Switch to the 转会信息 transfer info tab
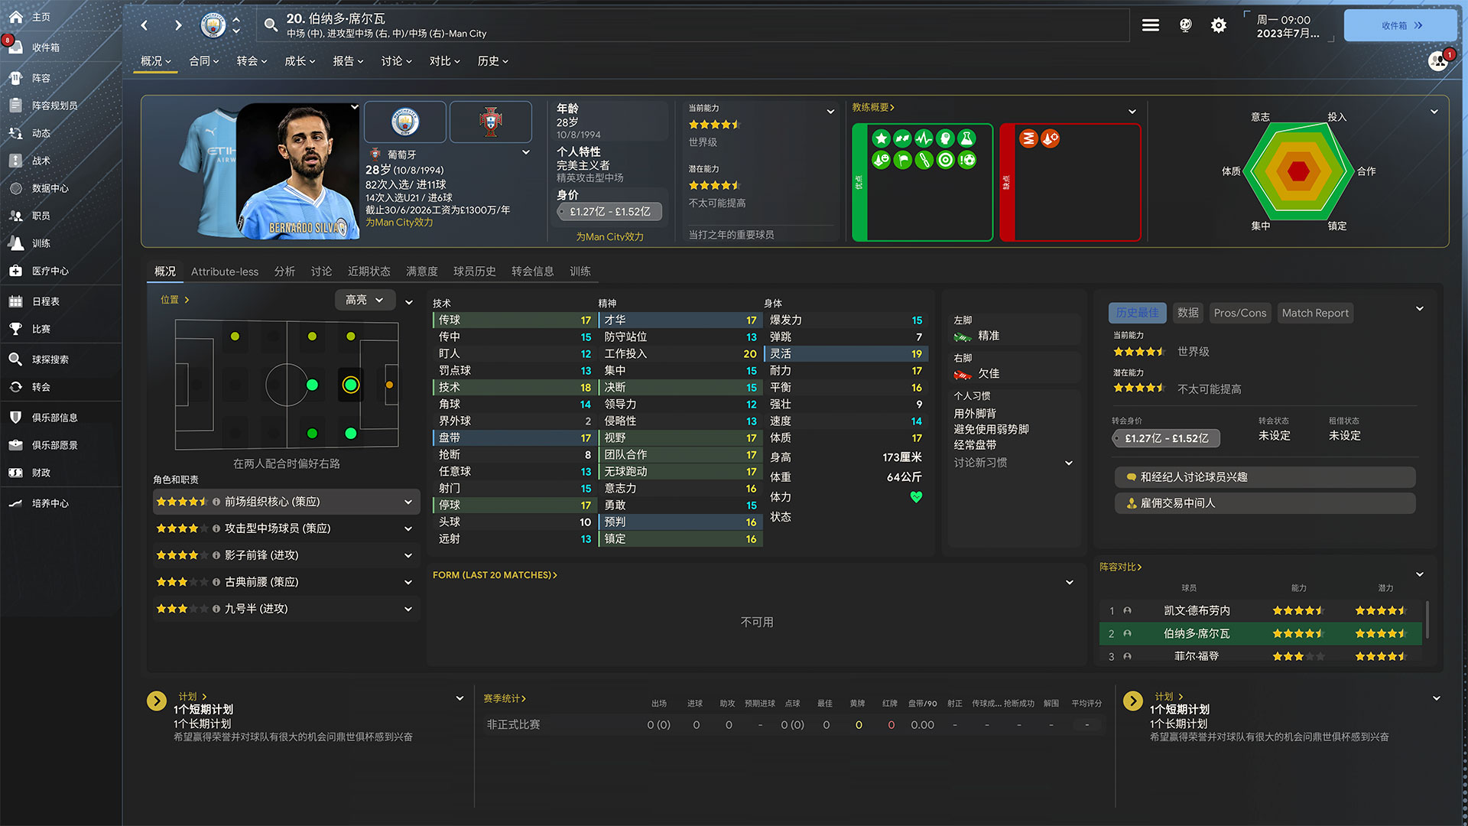Image resolution: width=1468 pixels, height=826 pixels. coord(532,272)
